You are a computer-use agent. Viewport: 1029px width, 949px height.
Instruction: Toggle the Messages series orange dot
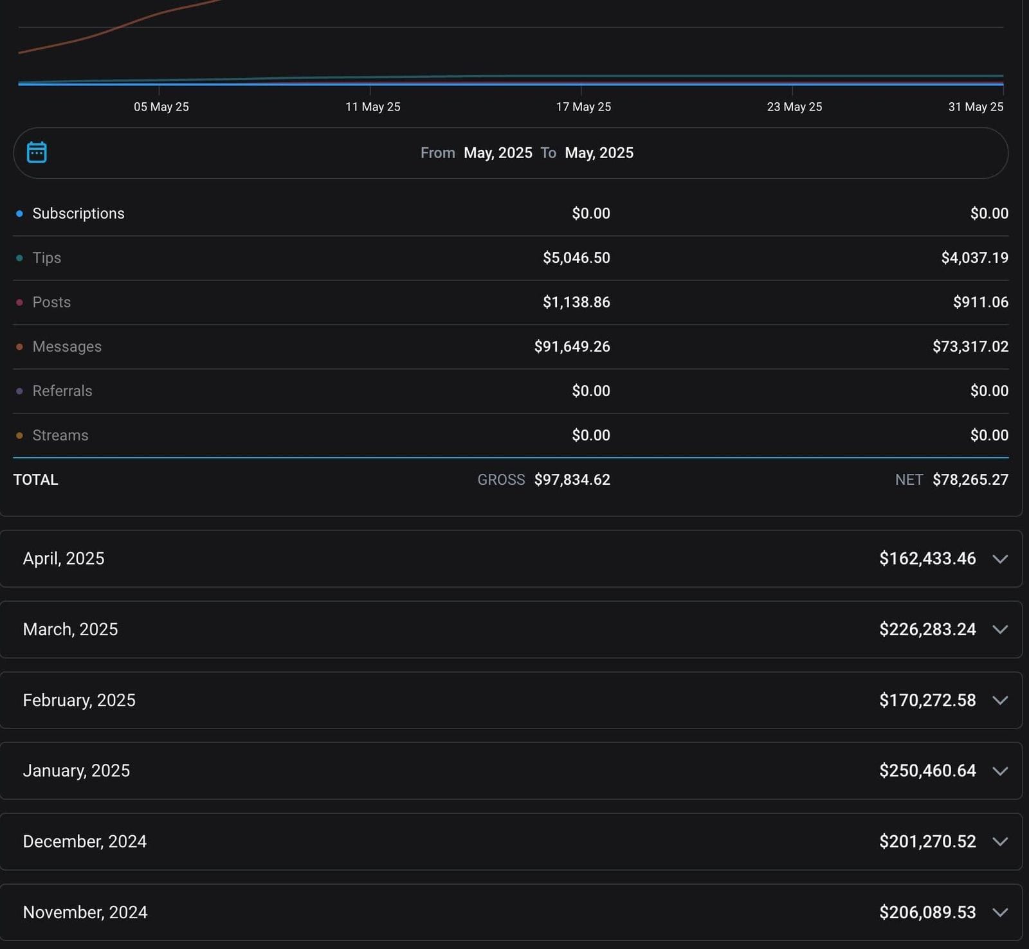(19, 347)
